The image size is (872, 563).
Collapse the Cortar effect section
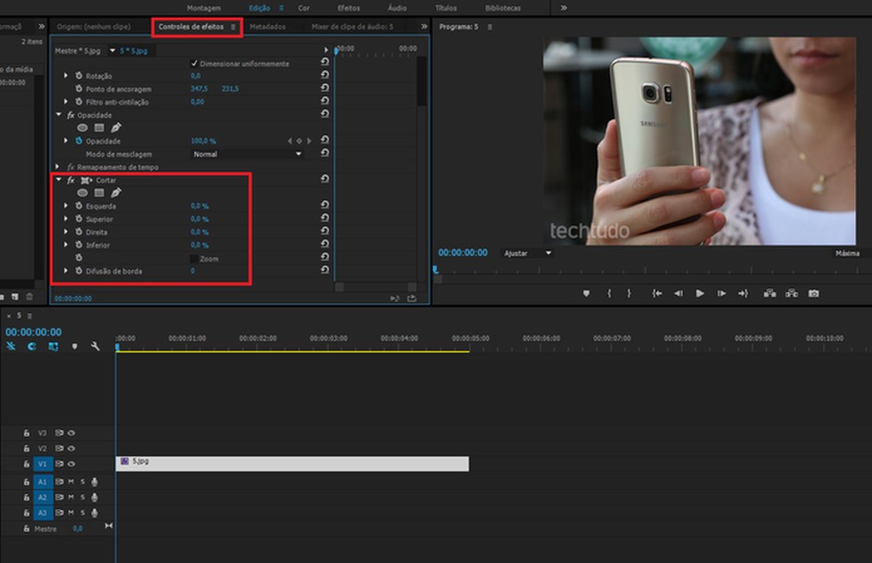(x=59, y=180)
